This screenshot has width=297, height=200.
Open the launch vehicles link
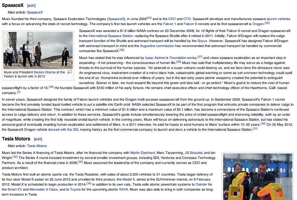coord(278,19)
